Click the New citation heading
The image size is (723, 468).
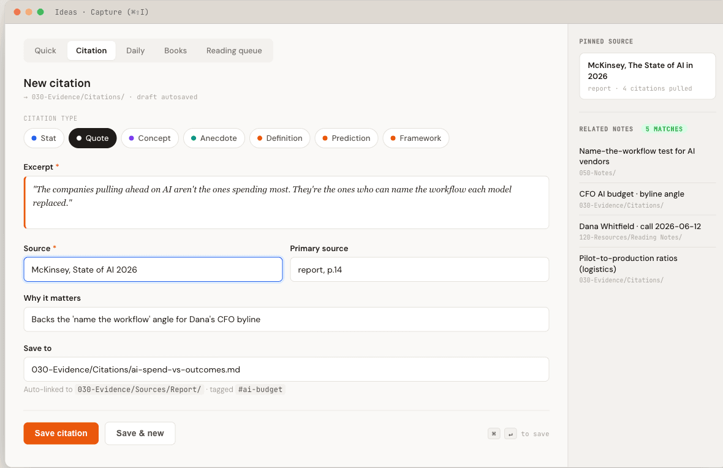pos(57,83)
